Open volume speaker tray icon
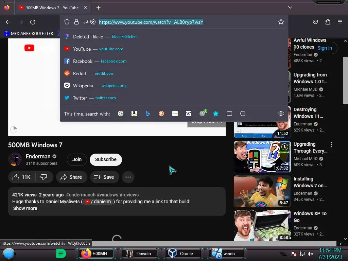Viewport: 348px width, 261px height. point(310,254)
